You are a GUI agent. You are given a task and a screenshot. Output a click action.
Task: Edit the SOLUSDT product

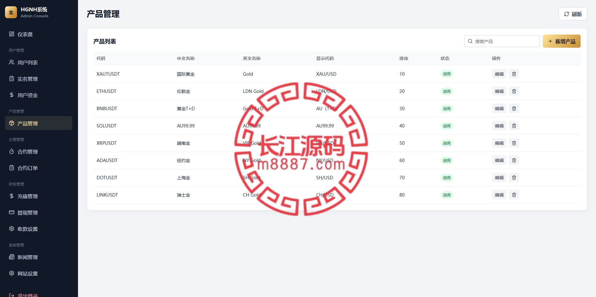tap(499, 126)
